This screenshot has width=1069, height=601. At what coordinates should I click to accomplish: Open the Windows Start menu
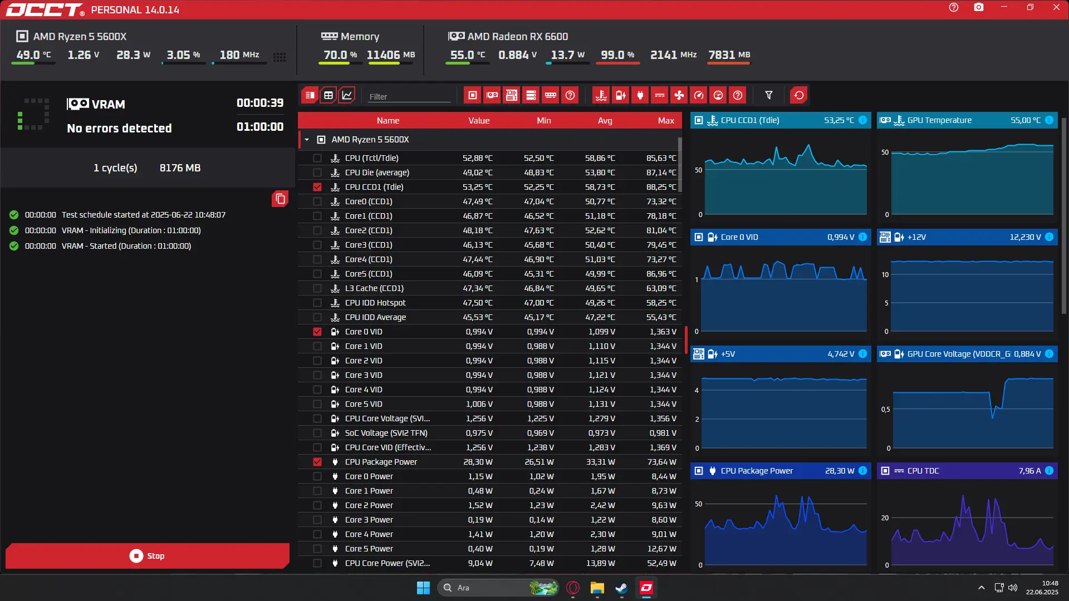coord(423,588)
